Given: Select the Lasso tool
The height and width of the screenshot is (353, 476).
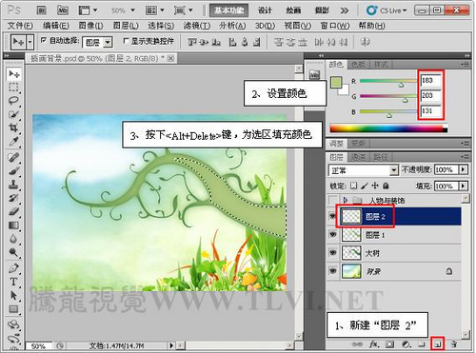Looking at the screenshot, I should click(x=14, y=101).
